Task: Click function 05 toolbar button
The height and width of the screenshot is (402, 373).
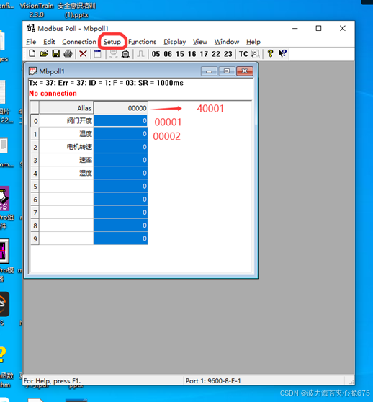Action: (x=156, y=54)
